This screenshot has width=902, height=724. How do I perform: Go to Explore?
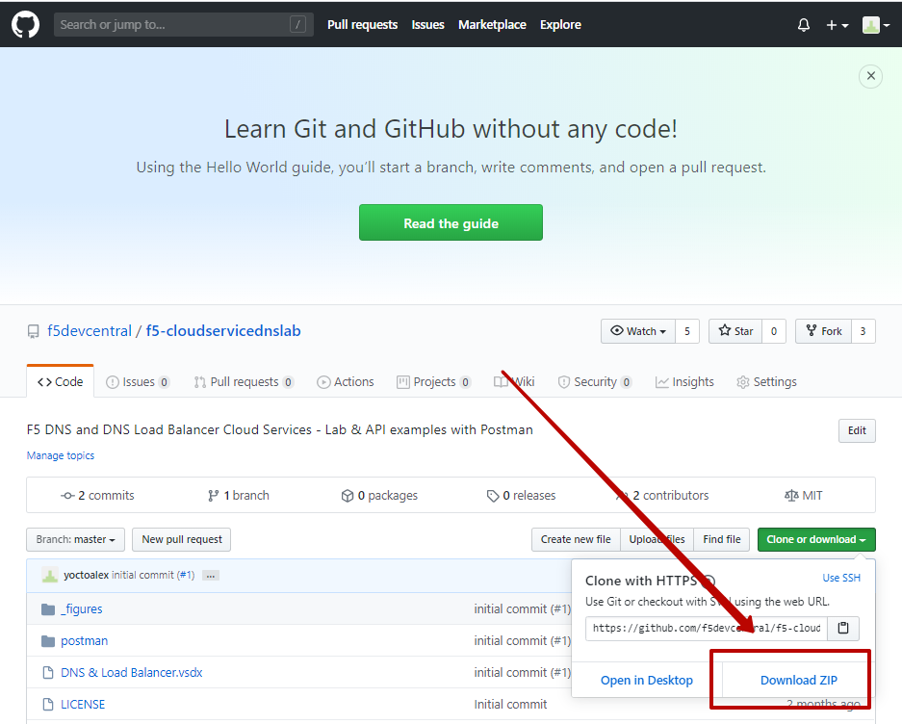click(x=560, y=25)
